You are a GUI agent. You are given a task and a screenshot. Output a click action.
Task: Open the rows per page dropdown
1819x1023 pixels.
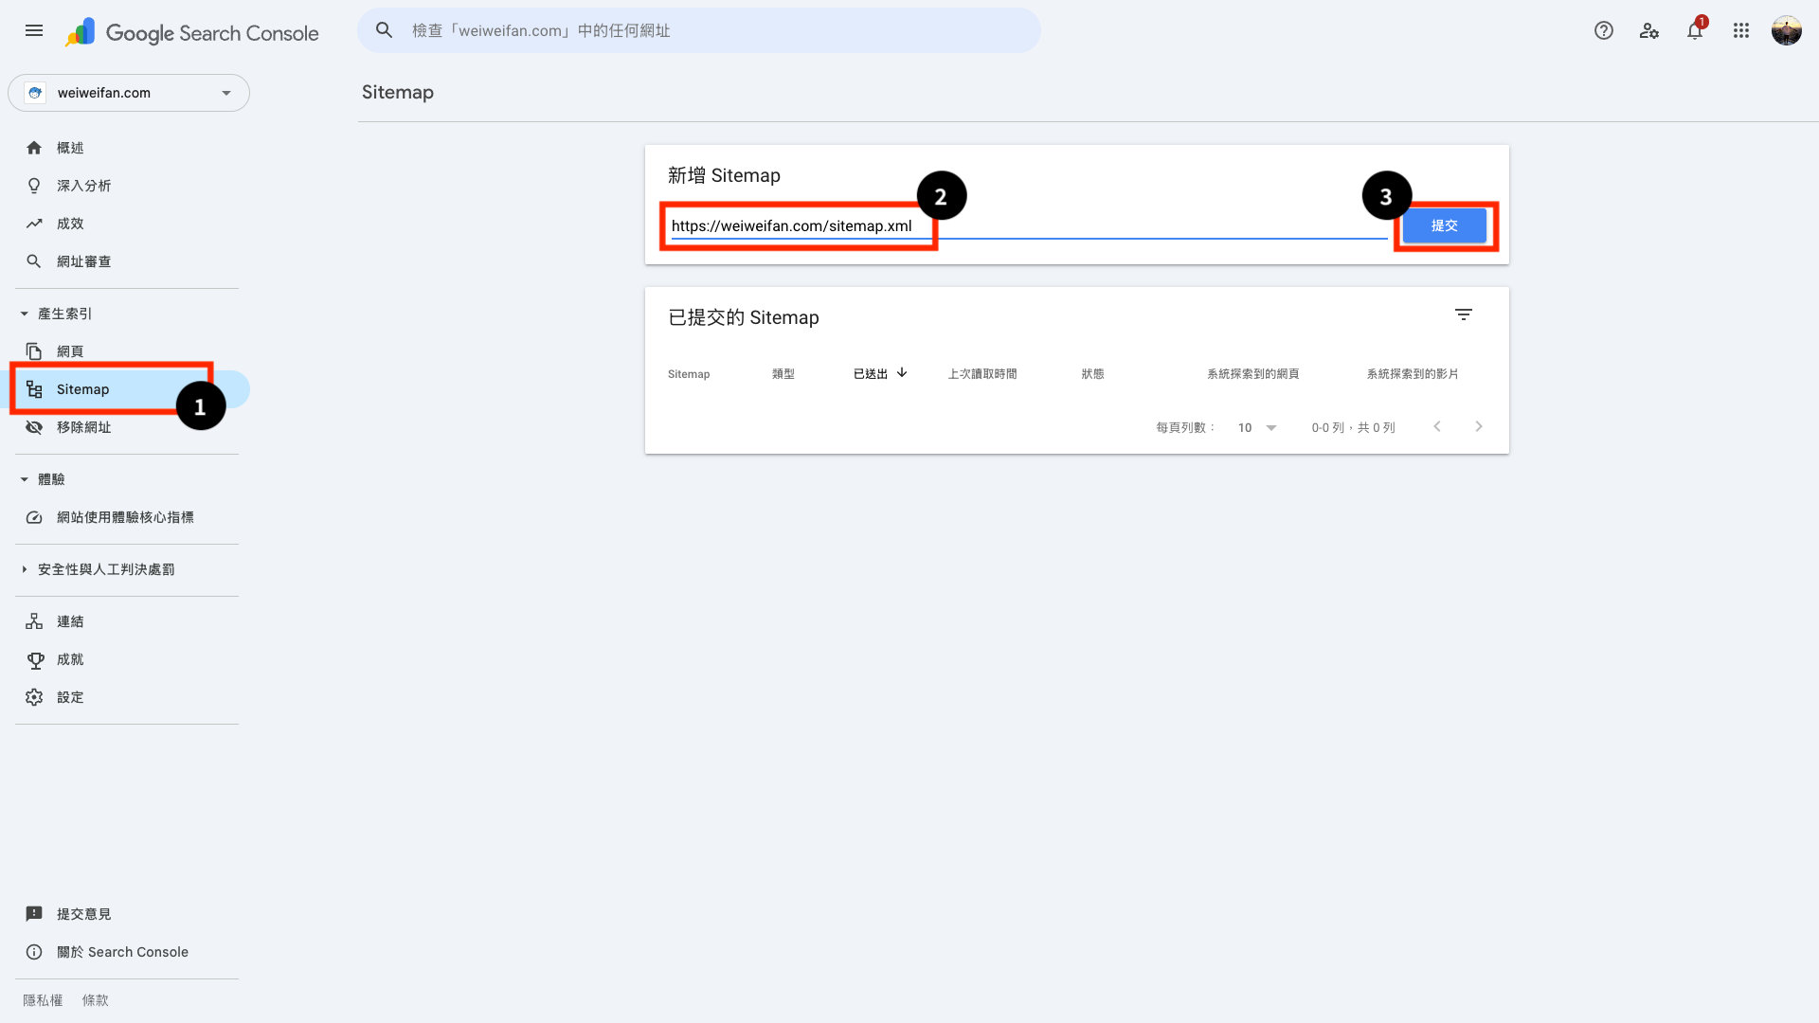click(x=1257, y=428)
